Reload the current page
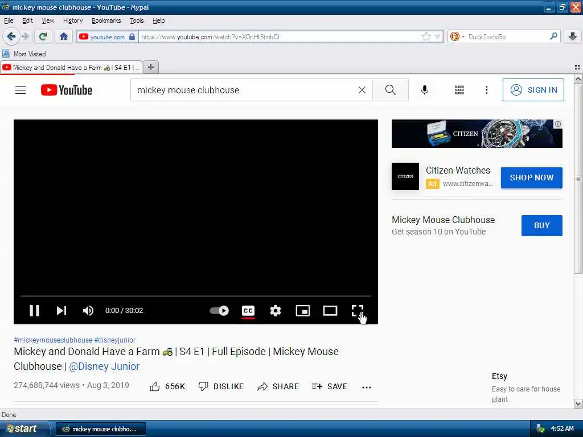The image size is (583, 437). [x=43, y=36]
